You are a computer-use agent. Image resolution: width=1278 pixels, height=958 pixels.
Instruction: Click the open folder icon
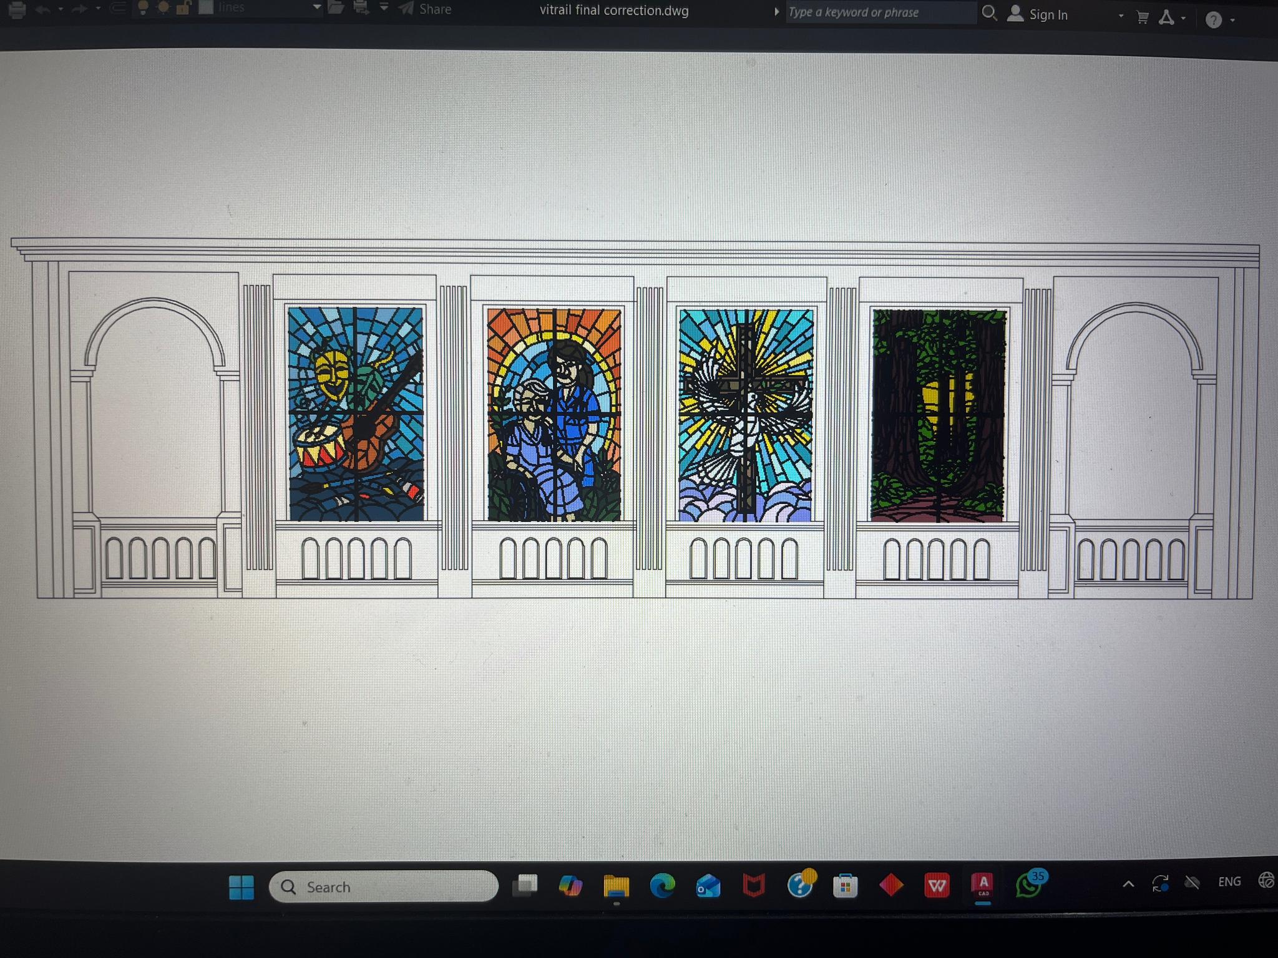tap(336, 8)
